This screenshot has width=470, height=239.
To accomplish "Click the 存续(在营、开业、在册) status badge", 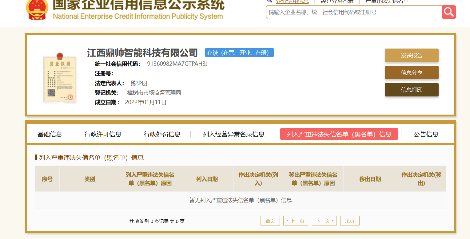I will [239, 53].
